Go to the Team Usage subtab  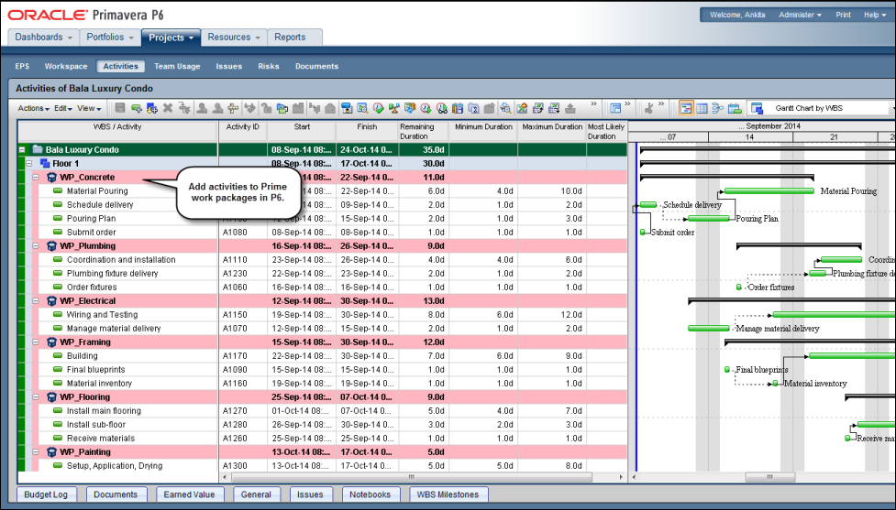click(x=177, y=66)
